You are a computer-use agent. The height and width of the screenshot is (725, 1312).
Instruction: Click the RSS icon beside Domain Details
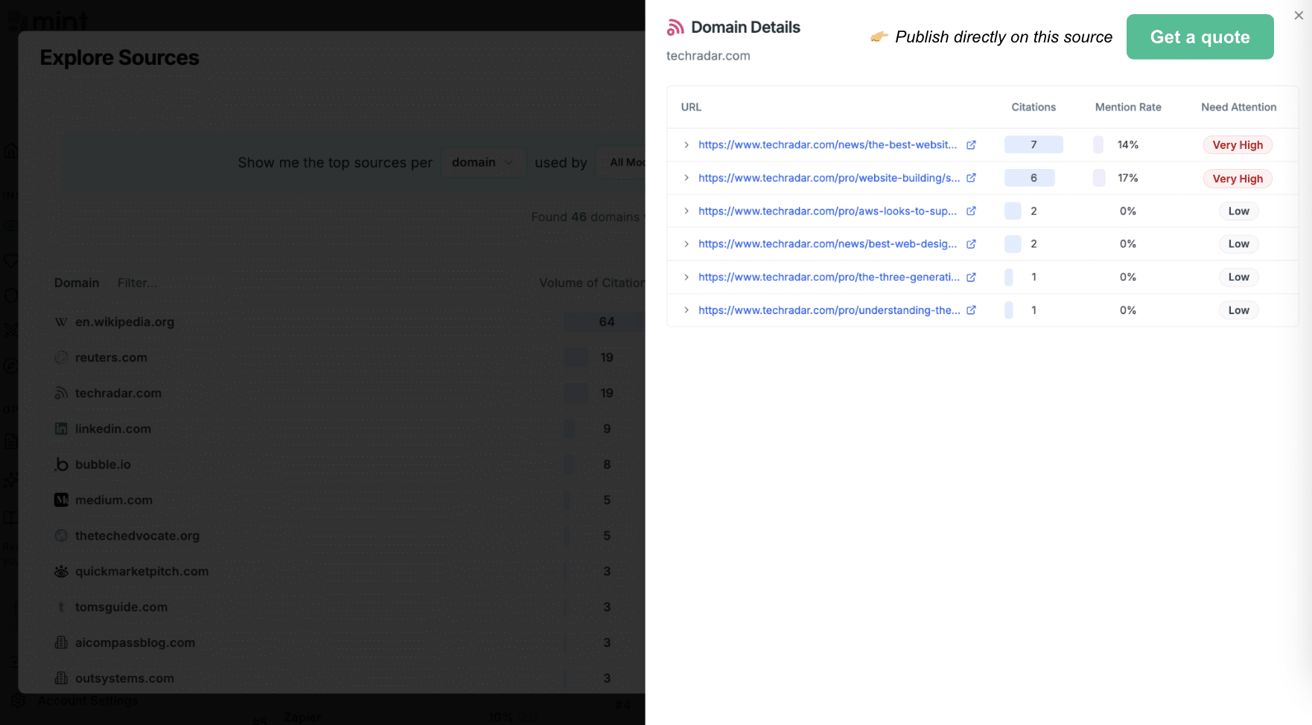(675, 28)
